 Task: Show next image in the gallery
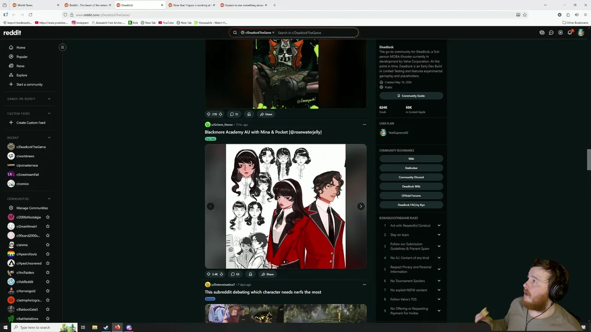[x=361, y=206]
